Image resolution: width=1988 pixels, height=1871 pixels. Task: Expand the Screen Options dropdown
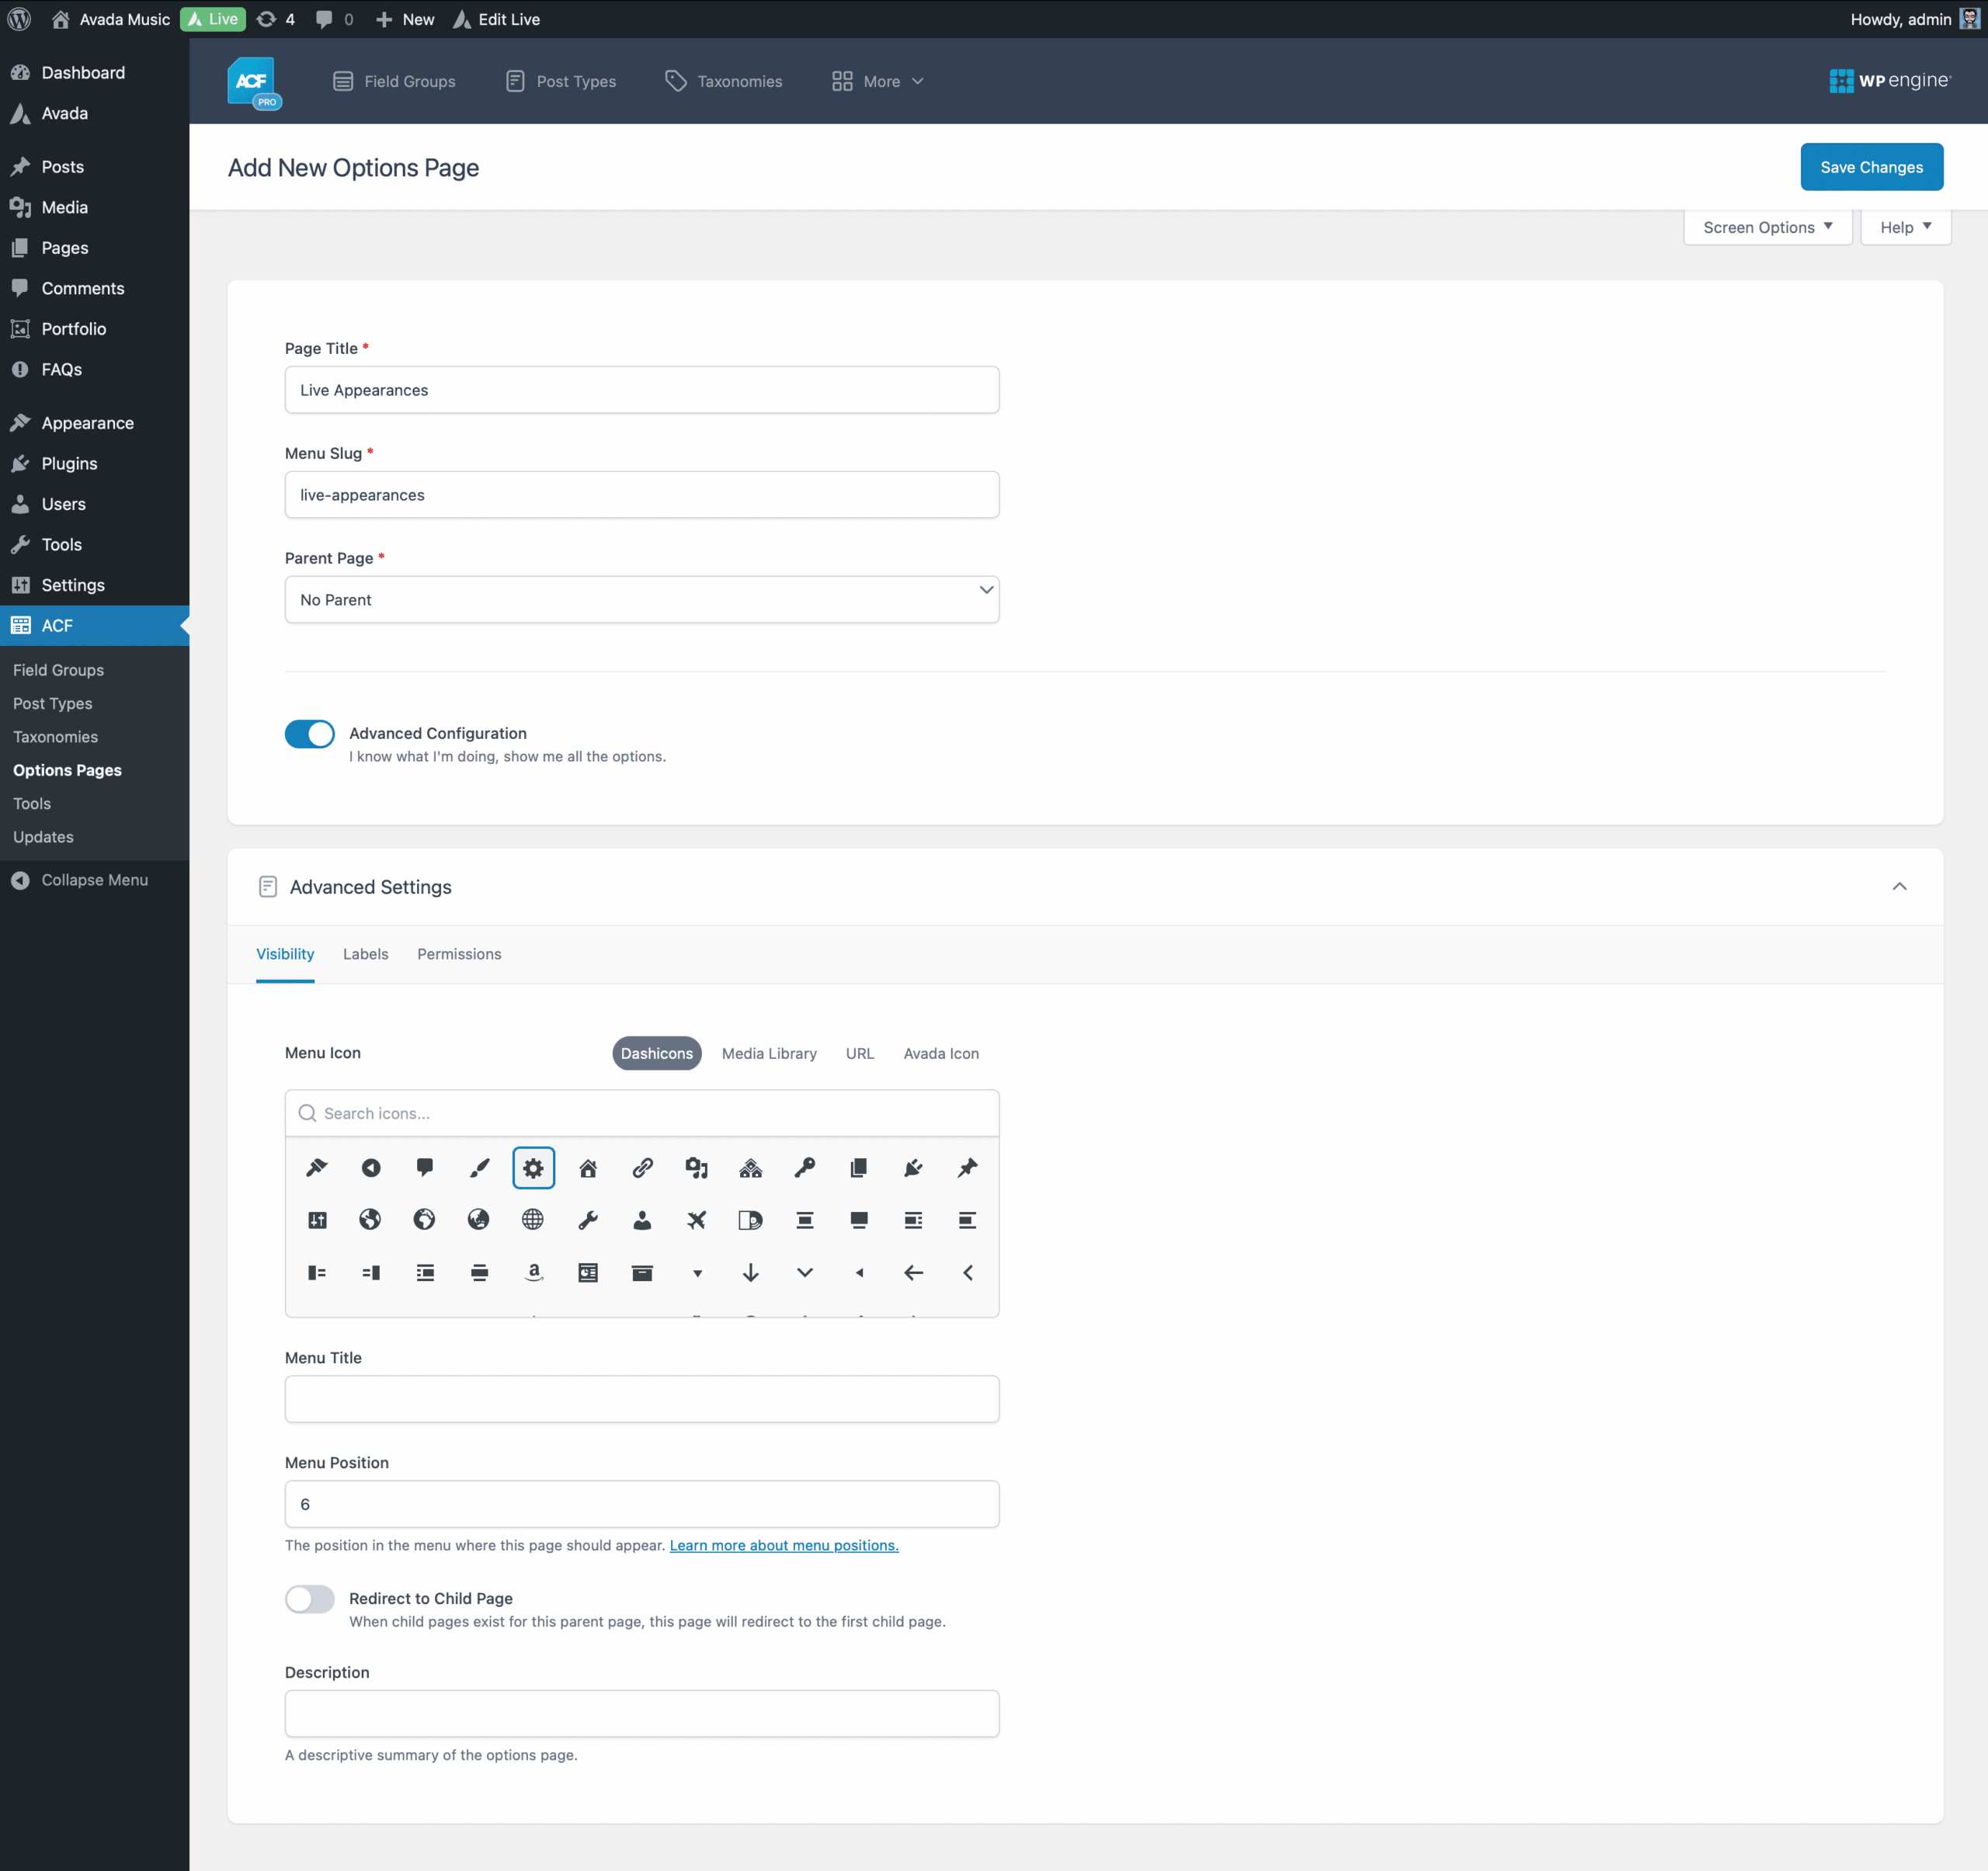1767,227
